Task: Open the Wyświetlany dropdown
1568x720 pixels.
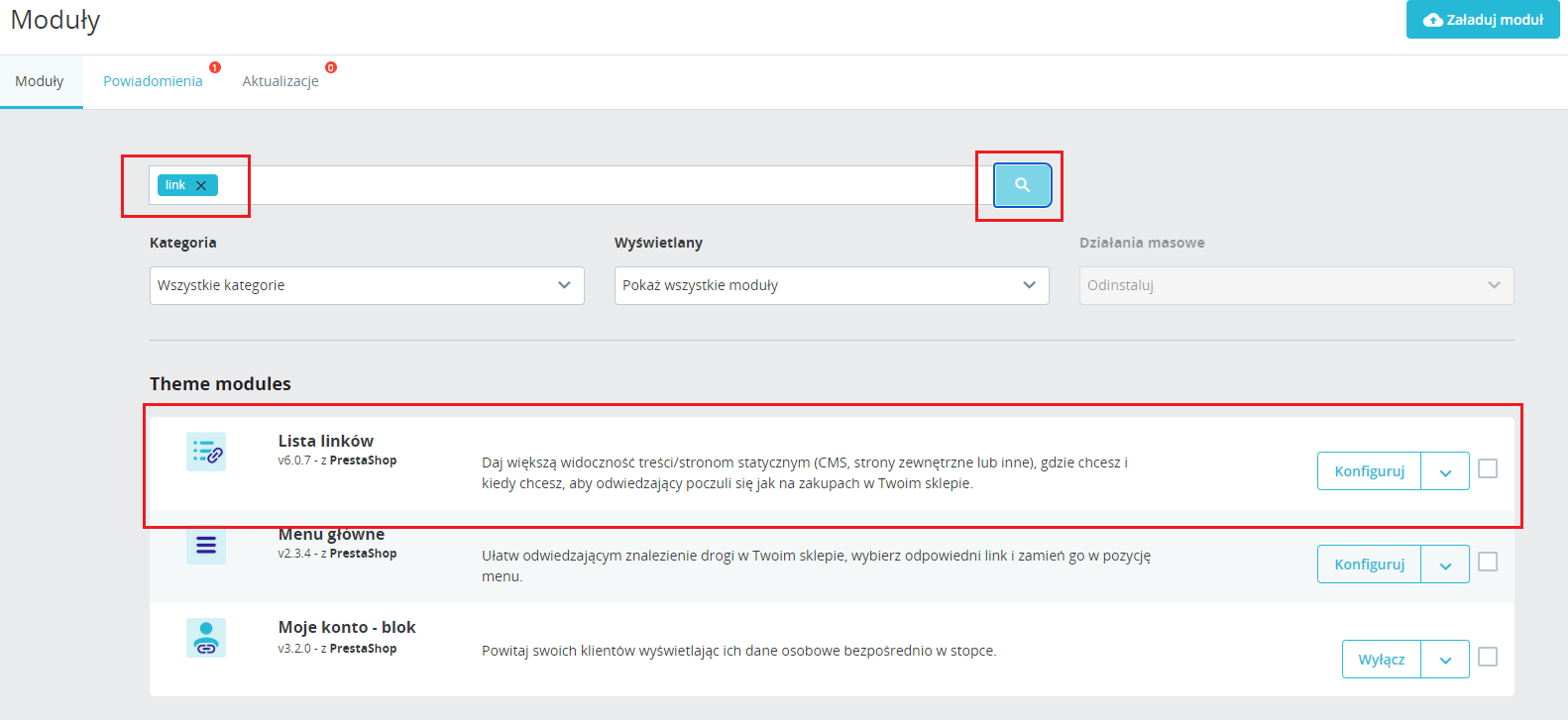Action: click(832, 285)
